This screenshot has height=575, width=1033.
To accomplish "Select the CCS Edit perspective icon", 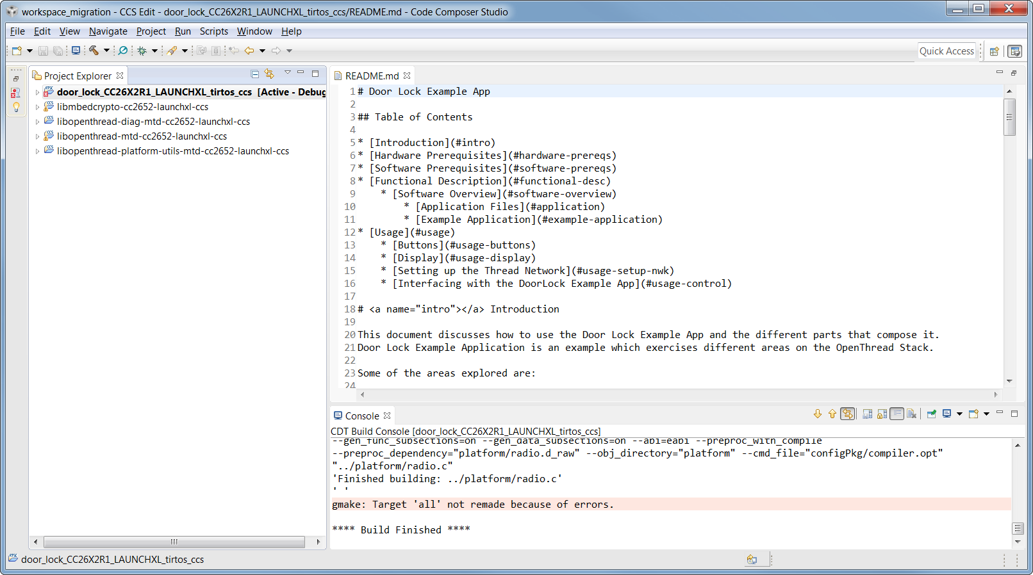I will click(1015, 51).
